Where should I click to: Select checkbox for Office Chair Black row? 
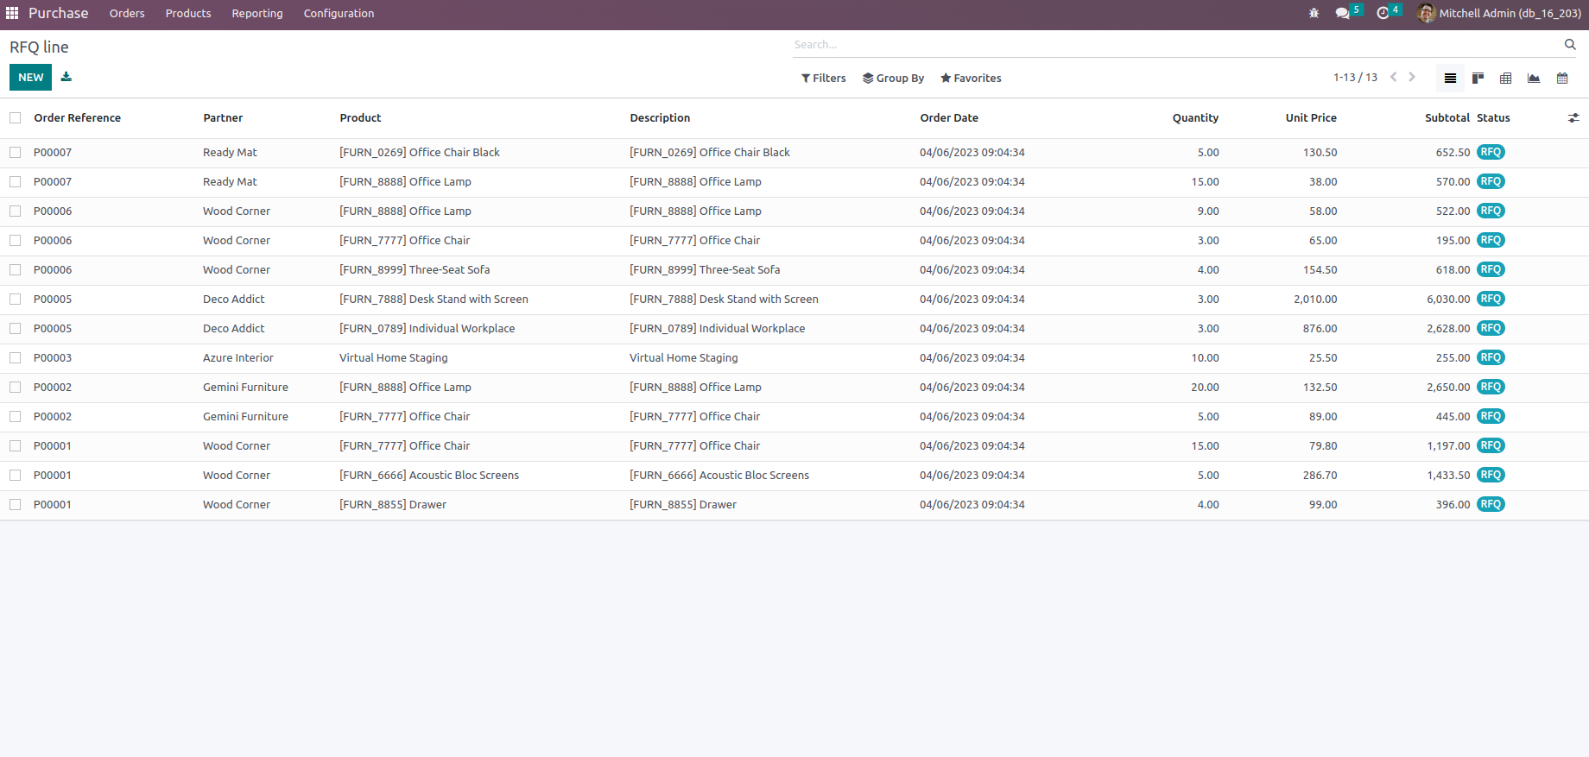16,153
